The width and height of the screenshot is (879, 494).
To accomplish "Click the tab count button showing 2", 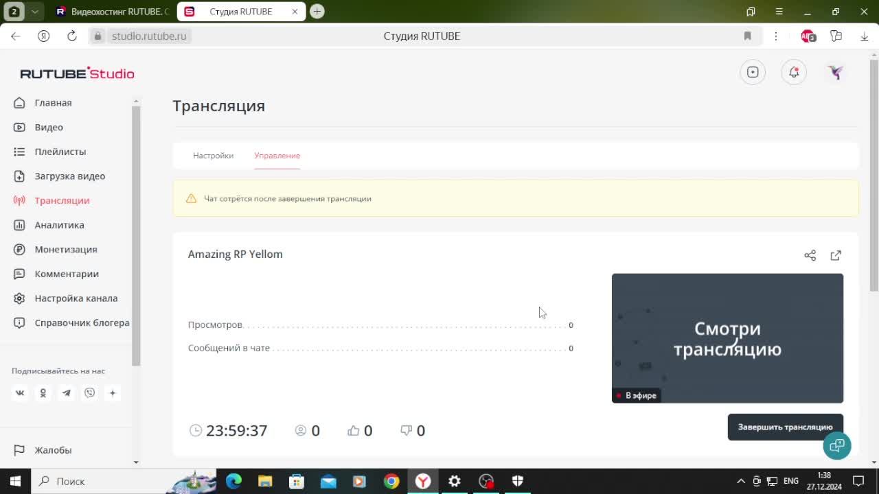I will (14, 12).
